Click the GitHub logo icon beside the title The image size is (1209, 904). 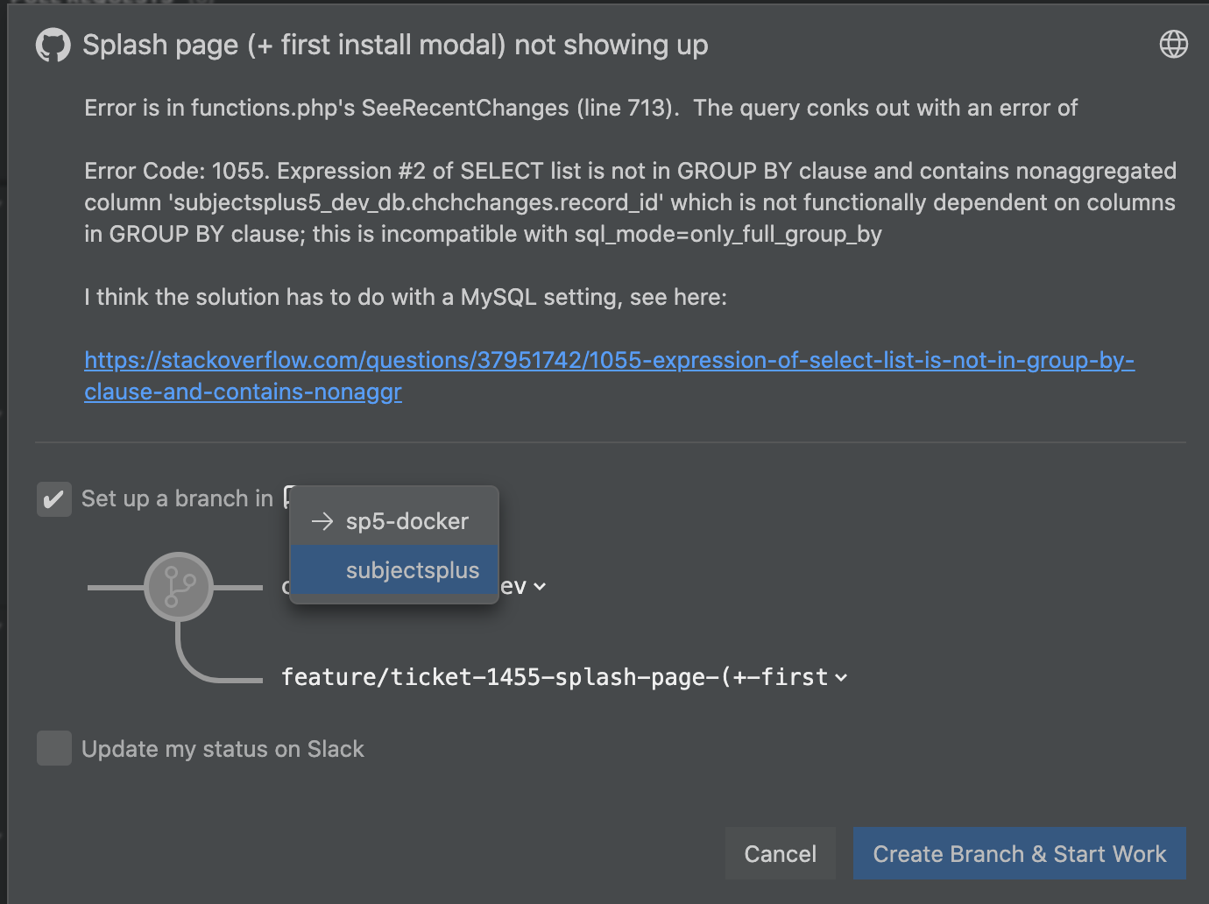(x=53, y=45)
